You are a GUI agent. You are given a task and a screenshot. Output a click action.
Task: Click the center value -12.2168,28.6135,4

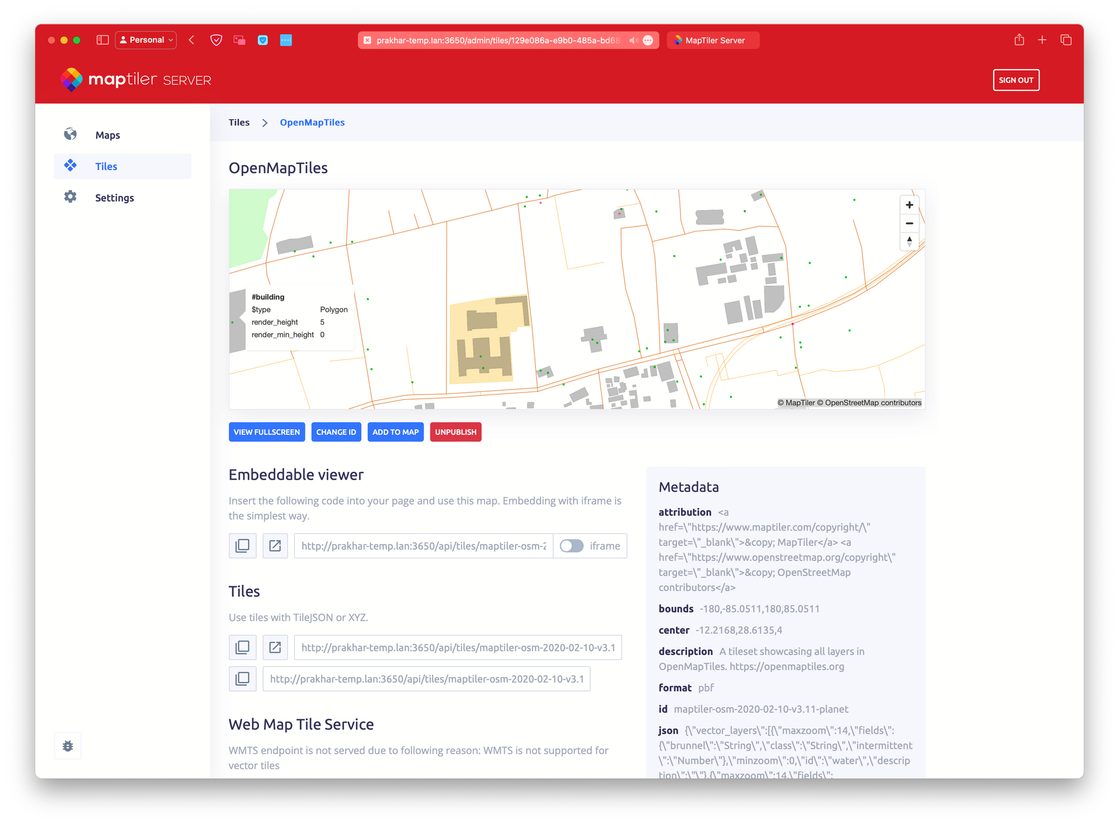739,630
